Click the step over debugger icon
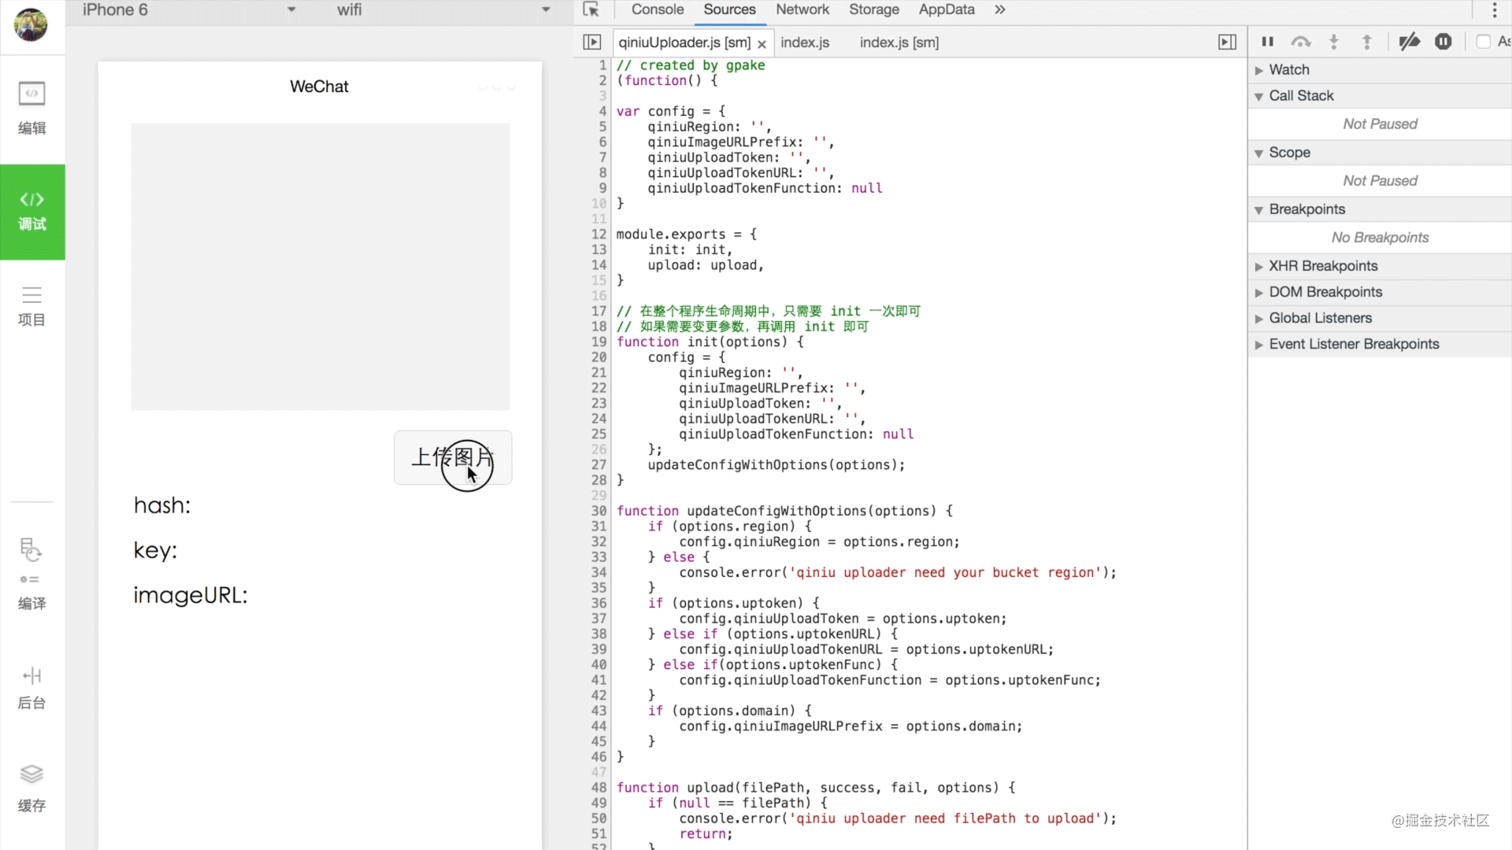This screenshot has height=850, width=1512. 1300,42
